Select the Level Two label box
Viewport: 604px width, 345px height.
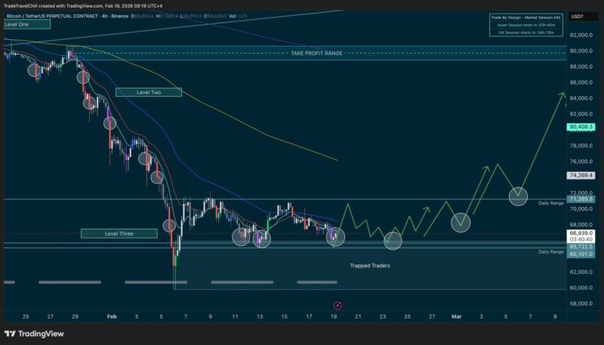(149, 92)
